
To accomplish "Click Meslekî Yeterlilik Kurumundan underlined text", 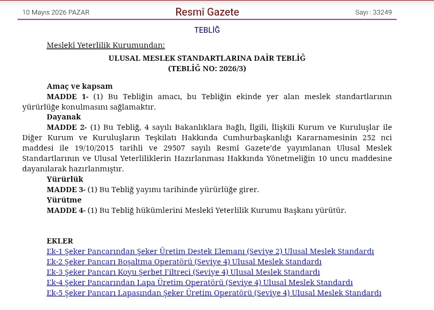I will (x=106, y=45).
